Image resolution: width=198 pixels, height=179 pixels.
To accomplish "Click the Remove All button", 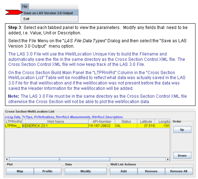I will [x=179, y=171].
